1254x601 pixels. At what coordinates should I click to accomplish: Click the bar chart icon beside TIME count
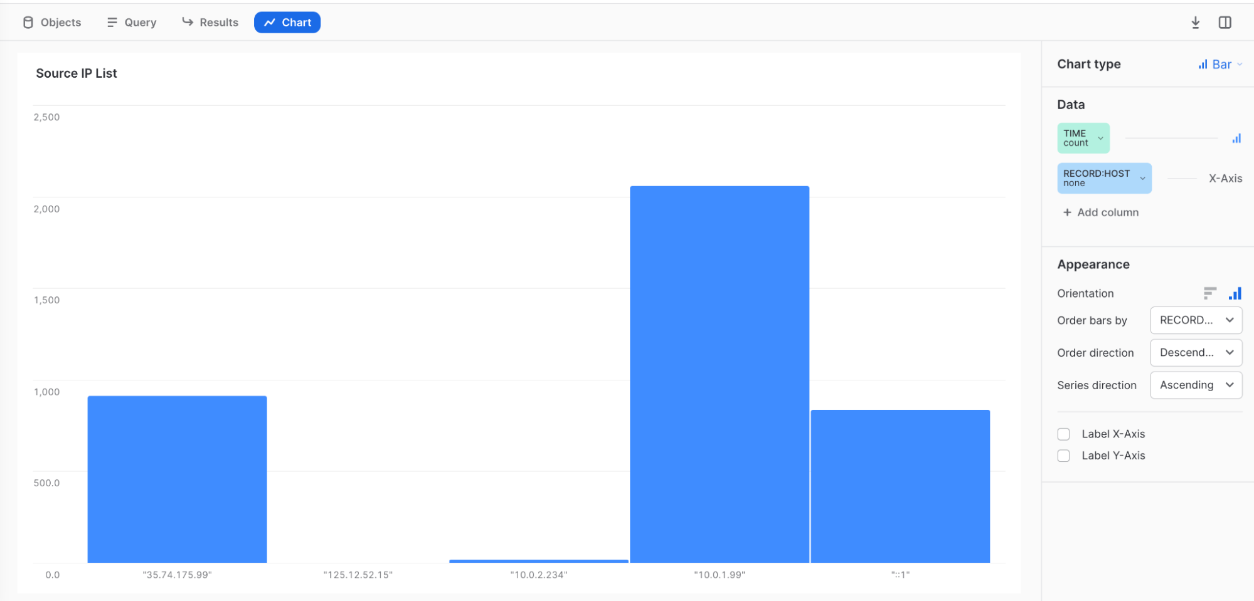coord(1236,138)
